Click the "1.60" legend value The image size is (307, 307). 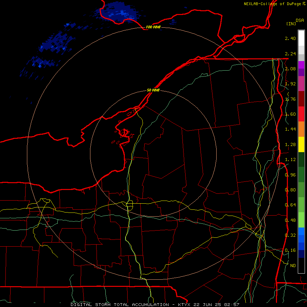pyautogui.click(x=290, y=114)
